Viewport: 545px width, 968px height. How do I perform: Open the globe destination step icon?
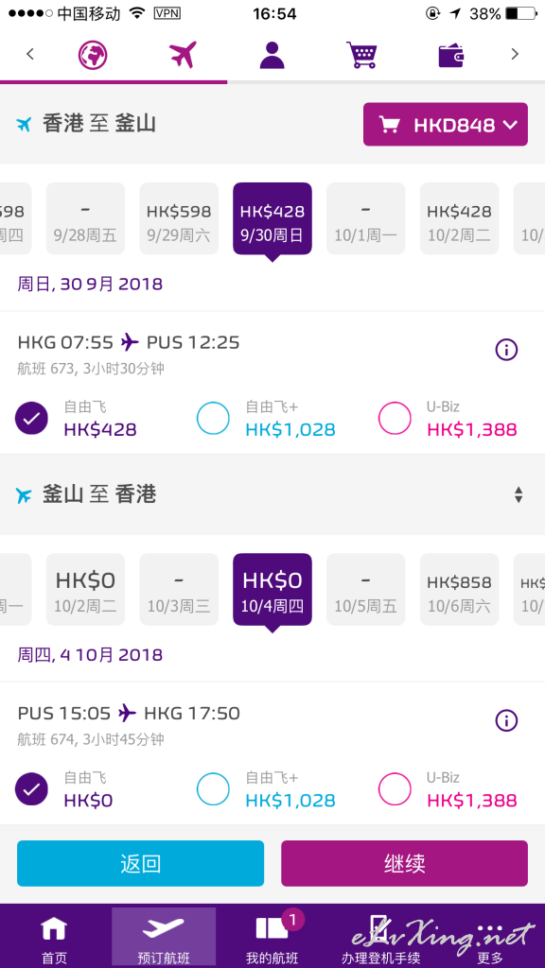coord(93,54)
